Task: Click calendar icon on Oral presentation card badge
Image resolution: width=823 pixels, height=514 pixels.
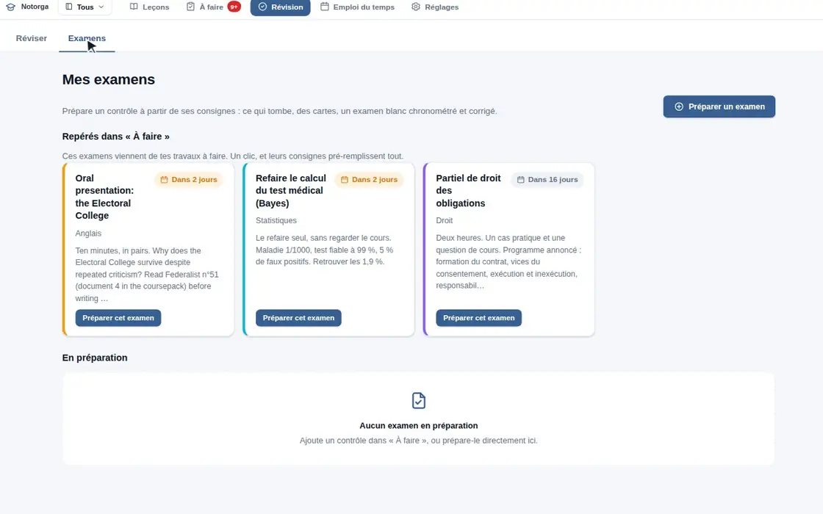Action: coord(164,179)
